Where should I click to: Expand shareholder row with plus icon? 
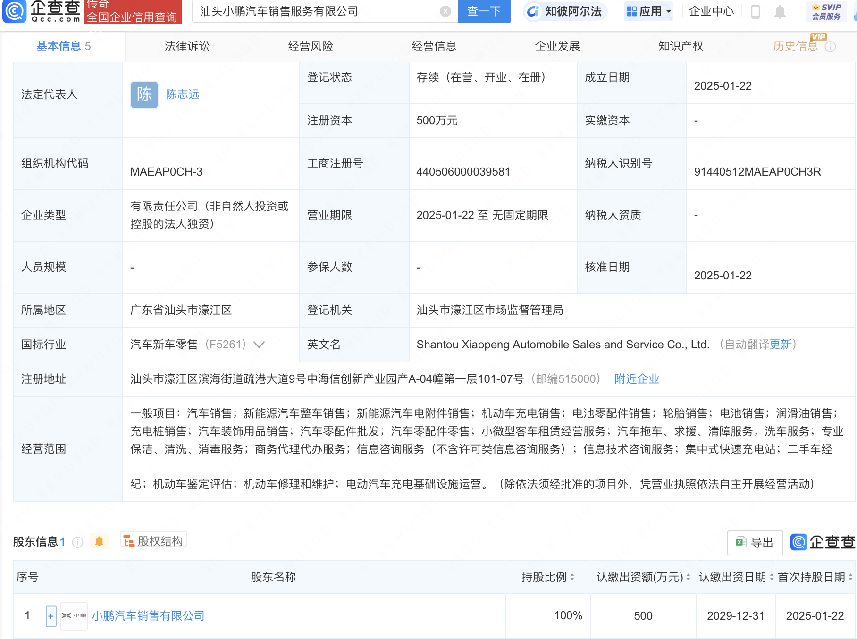pyautogui.click(x=51, y=616)
